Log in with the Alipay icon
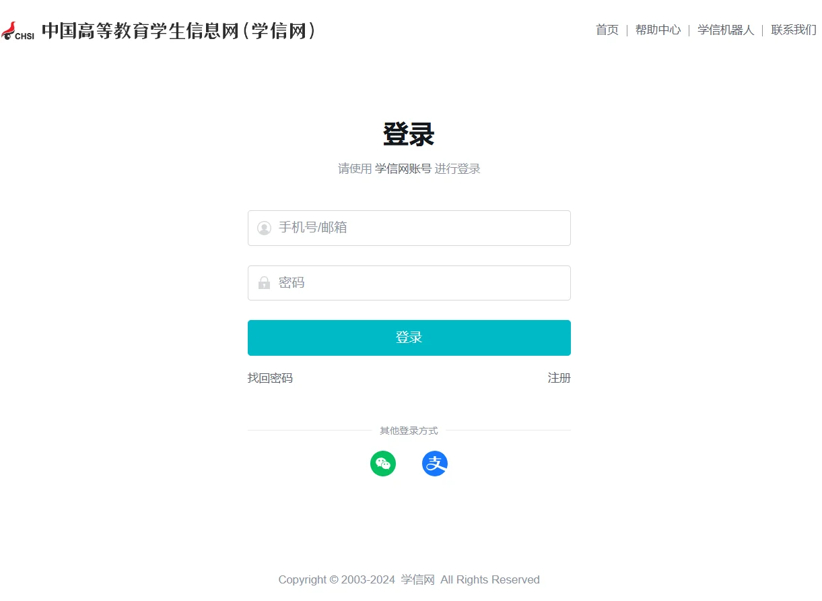 435,464
